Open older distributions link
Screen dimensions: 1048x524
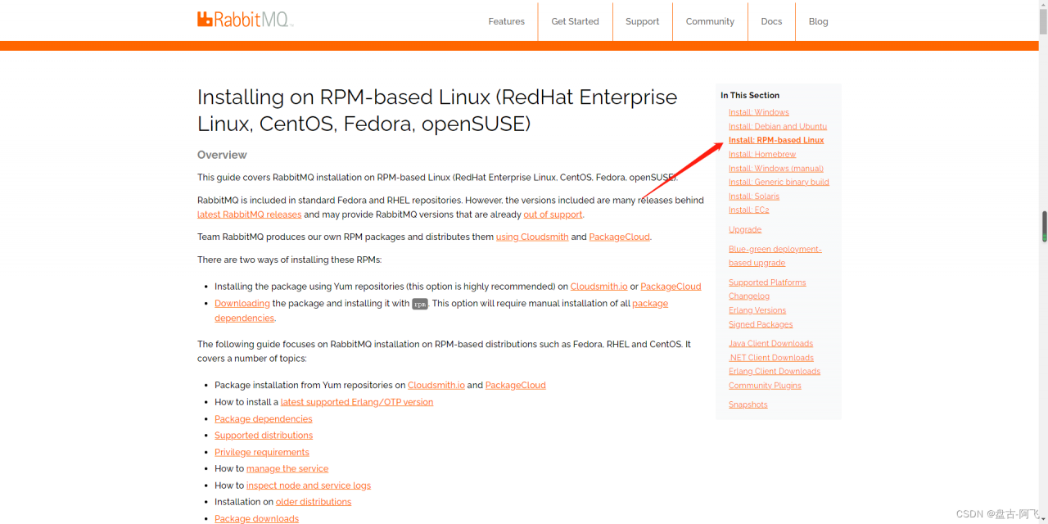coord(314,502)
